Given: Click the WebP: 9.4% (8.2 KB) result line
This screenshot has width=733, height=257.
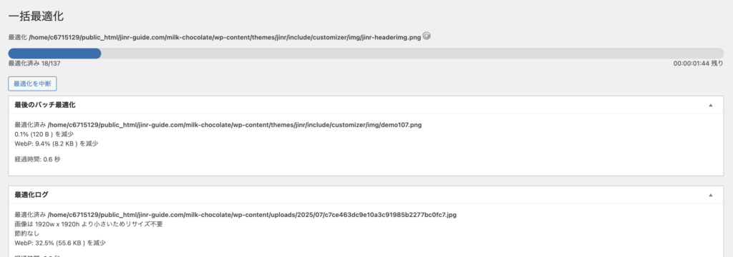Looking at the screenshot, I should tap(57, 143).
